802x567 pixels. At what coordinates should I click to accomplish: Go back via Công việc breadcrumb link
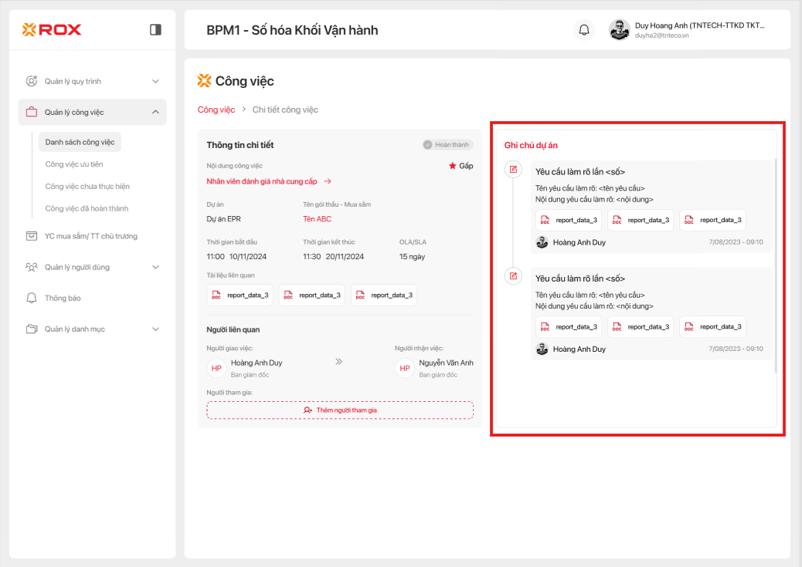click(x=216, y=110)
